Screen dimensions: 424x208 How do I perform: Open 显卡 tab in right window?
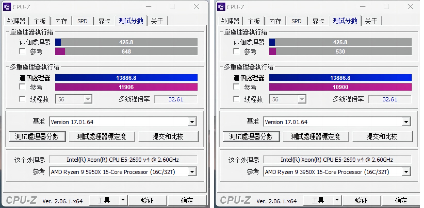coord(318,21)
